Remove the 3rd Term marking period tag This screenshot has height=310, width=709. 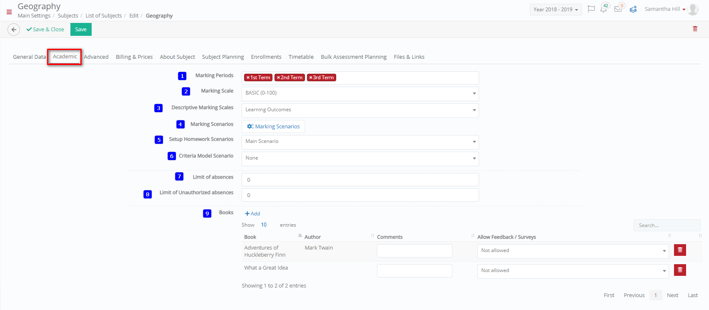coord(311,77)
